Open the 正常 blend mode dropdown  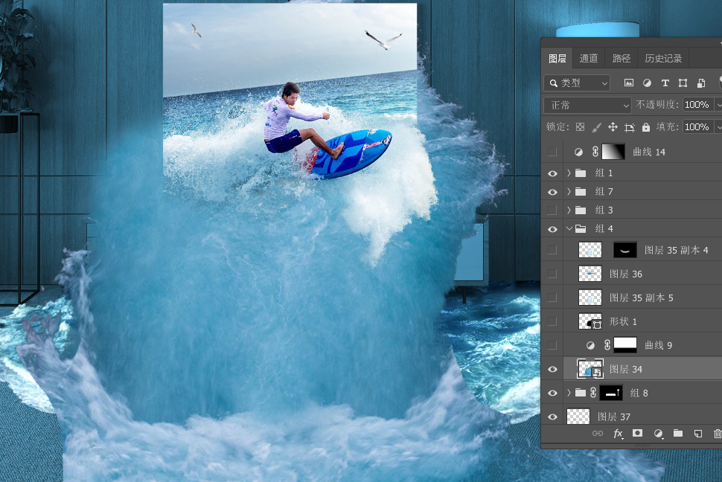tap(587, 105)
